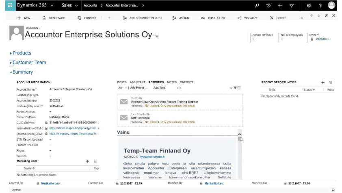Open more activity options ellipsis
The image size is (342, 193).
tap(179, 88)
